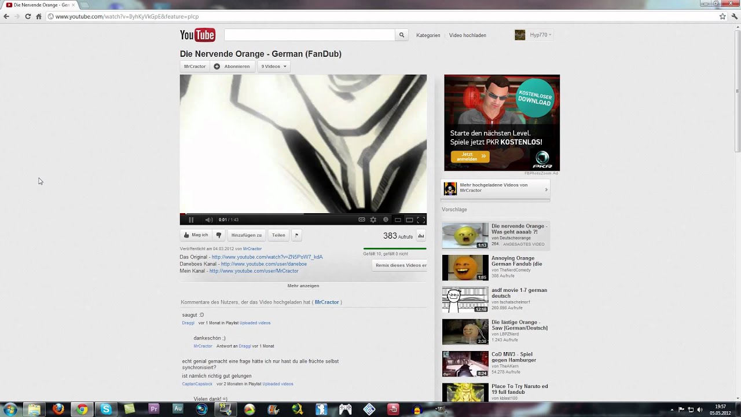This screenshot has width=741, height=417.
Task: Expand the Hyp770 account dropdown
Action: 534,35
